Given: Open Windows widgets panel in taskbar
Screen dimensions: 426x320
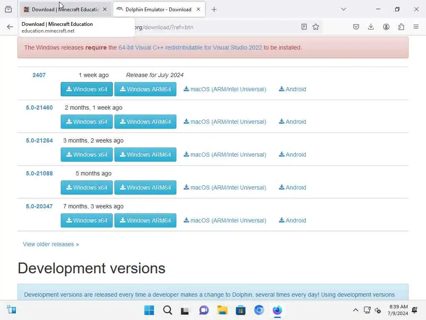Looking at the screenshot, I should (x=11, y=310).
